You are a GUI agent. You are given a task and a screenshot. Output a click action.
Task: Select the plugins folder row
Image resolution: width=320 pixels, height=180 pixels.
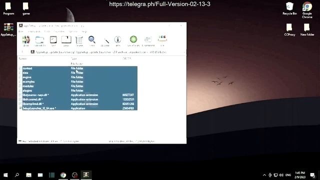77,90
